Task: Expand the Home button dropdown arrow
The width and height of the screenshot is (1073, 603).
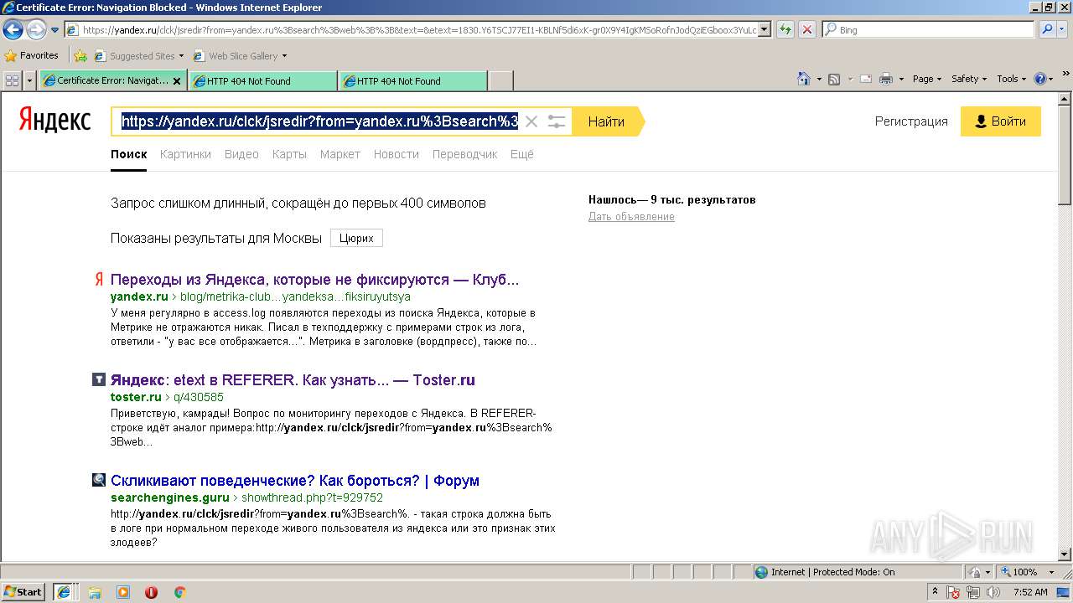Action: click(819, 79)
